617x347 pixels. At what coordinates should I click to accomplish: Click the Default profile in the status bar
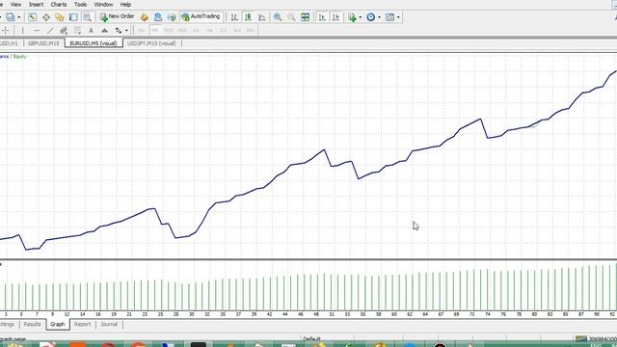[311, 338]
